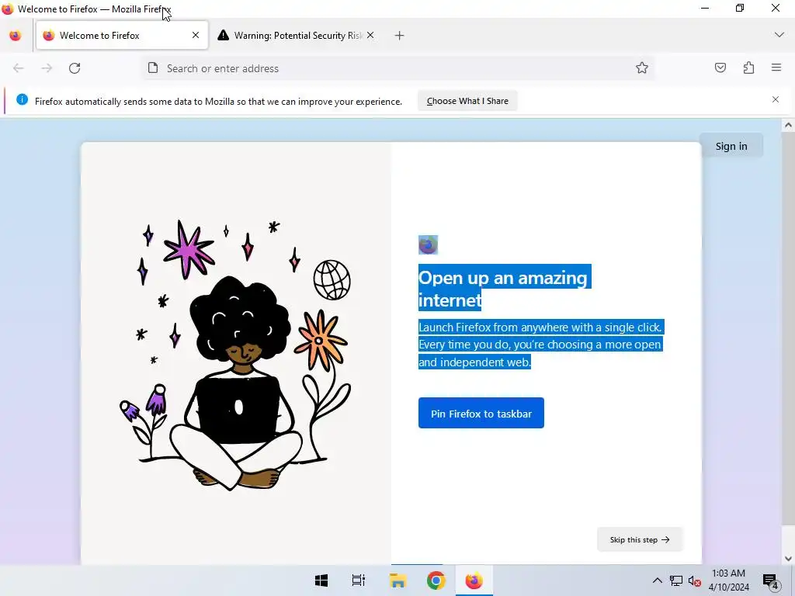
Task: Click the illustration of person with laptop
Action: 236,355
